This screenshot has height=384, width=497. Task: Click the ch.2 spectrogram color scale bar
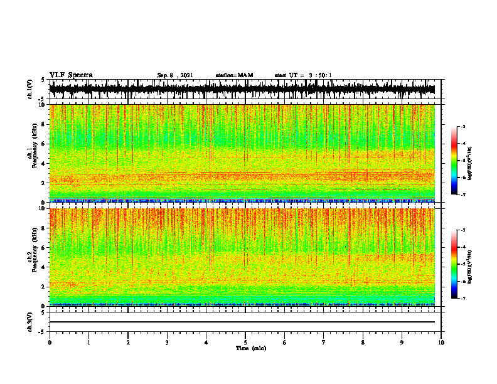[454, 264]
